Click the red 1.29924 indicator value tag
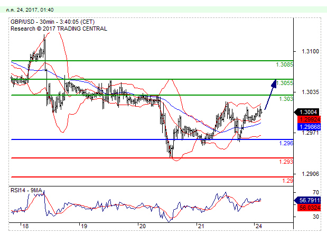Viewport: 327px width, 234px height. click(309, 119)
